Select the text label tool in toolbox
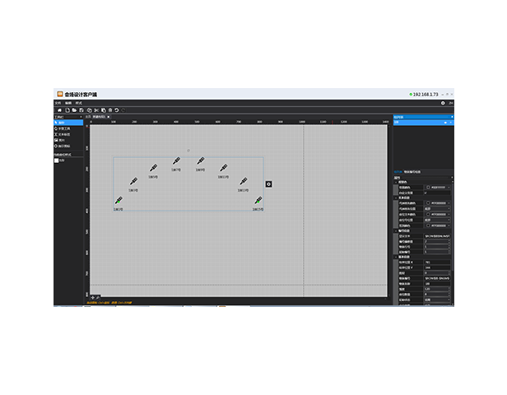 [63, 134]
